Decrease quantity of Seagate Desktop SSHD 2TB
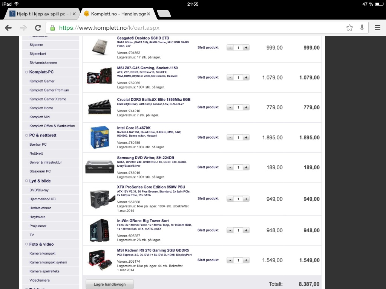Screen dimensions: 386x289 tap(230, 48)
